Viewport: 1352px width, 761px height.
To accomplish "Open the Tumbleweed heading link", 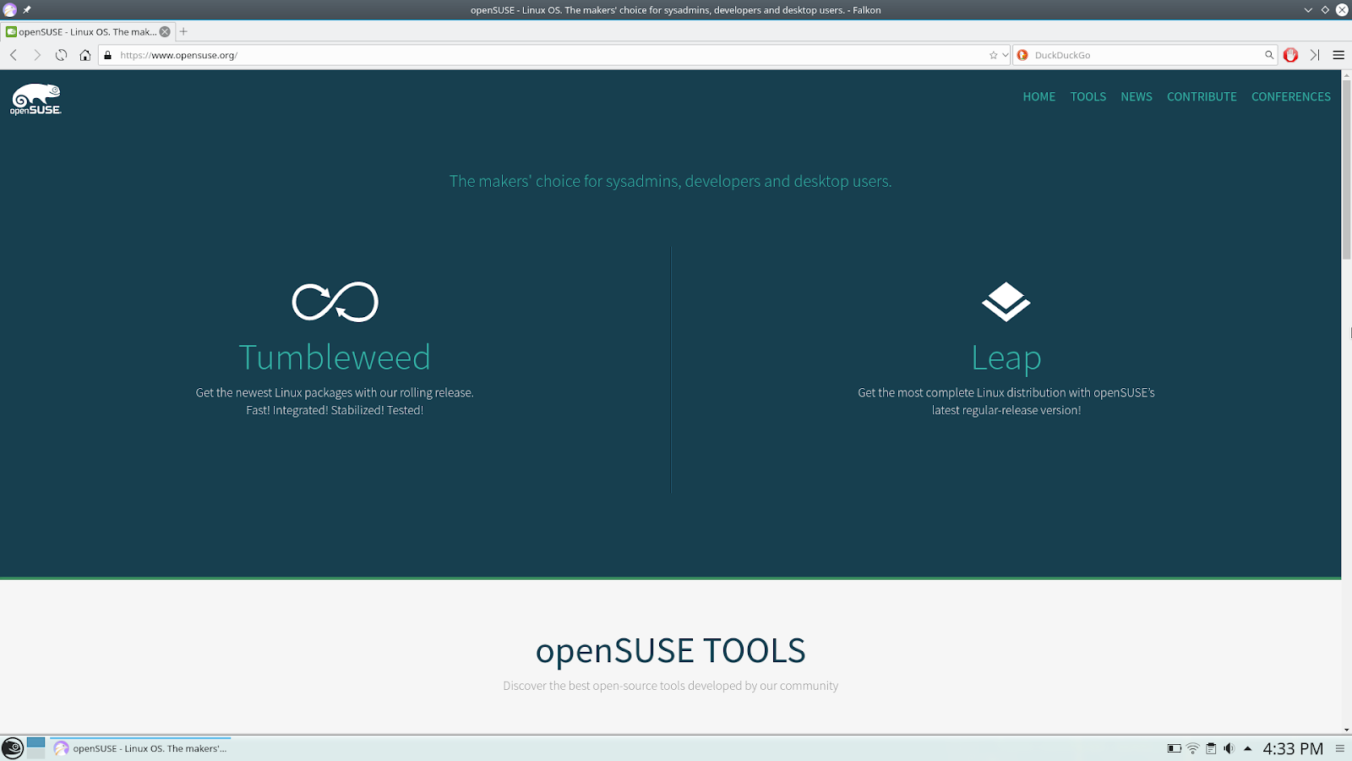I will tap(335, 358).
